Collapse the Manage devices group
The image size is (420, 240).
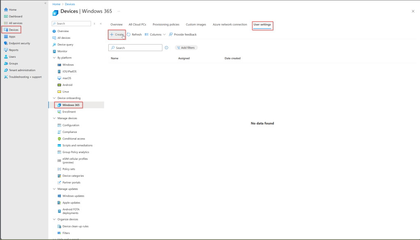[54, 118]
